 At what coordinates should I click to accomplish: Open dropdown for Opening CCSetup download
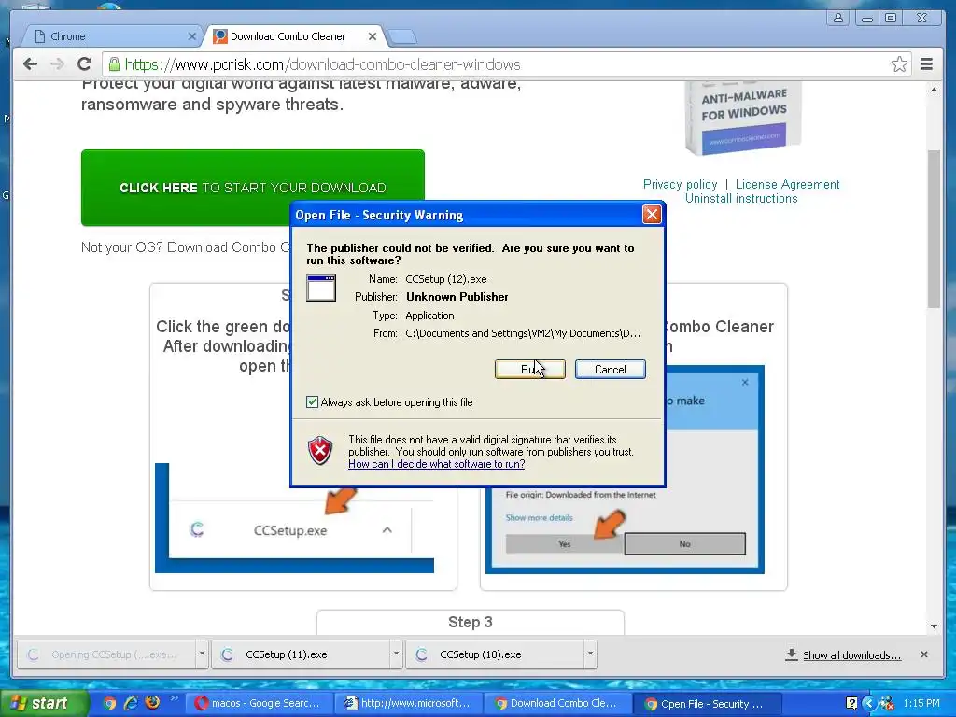pos(202,654)
